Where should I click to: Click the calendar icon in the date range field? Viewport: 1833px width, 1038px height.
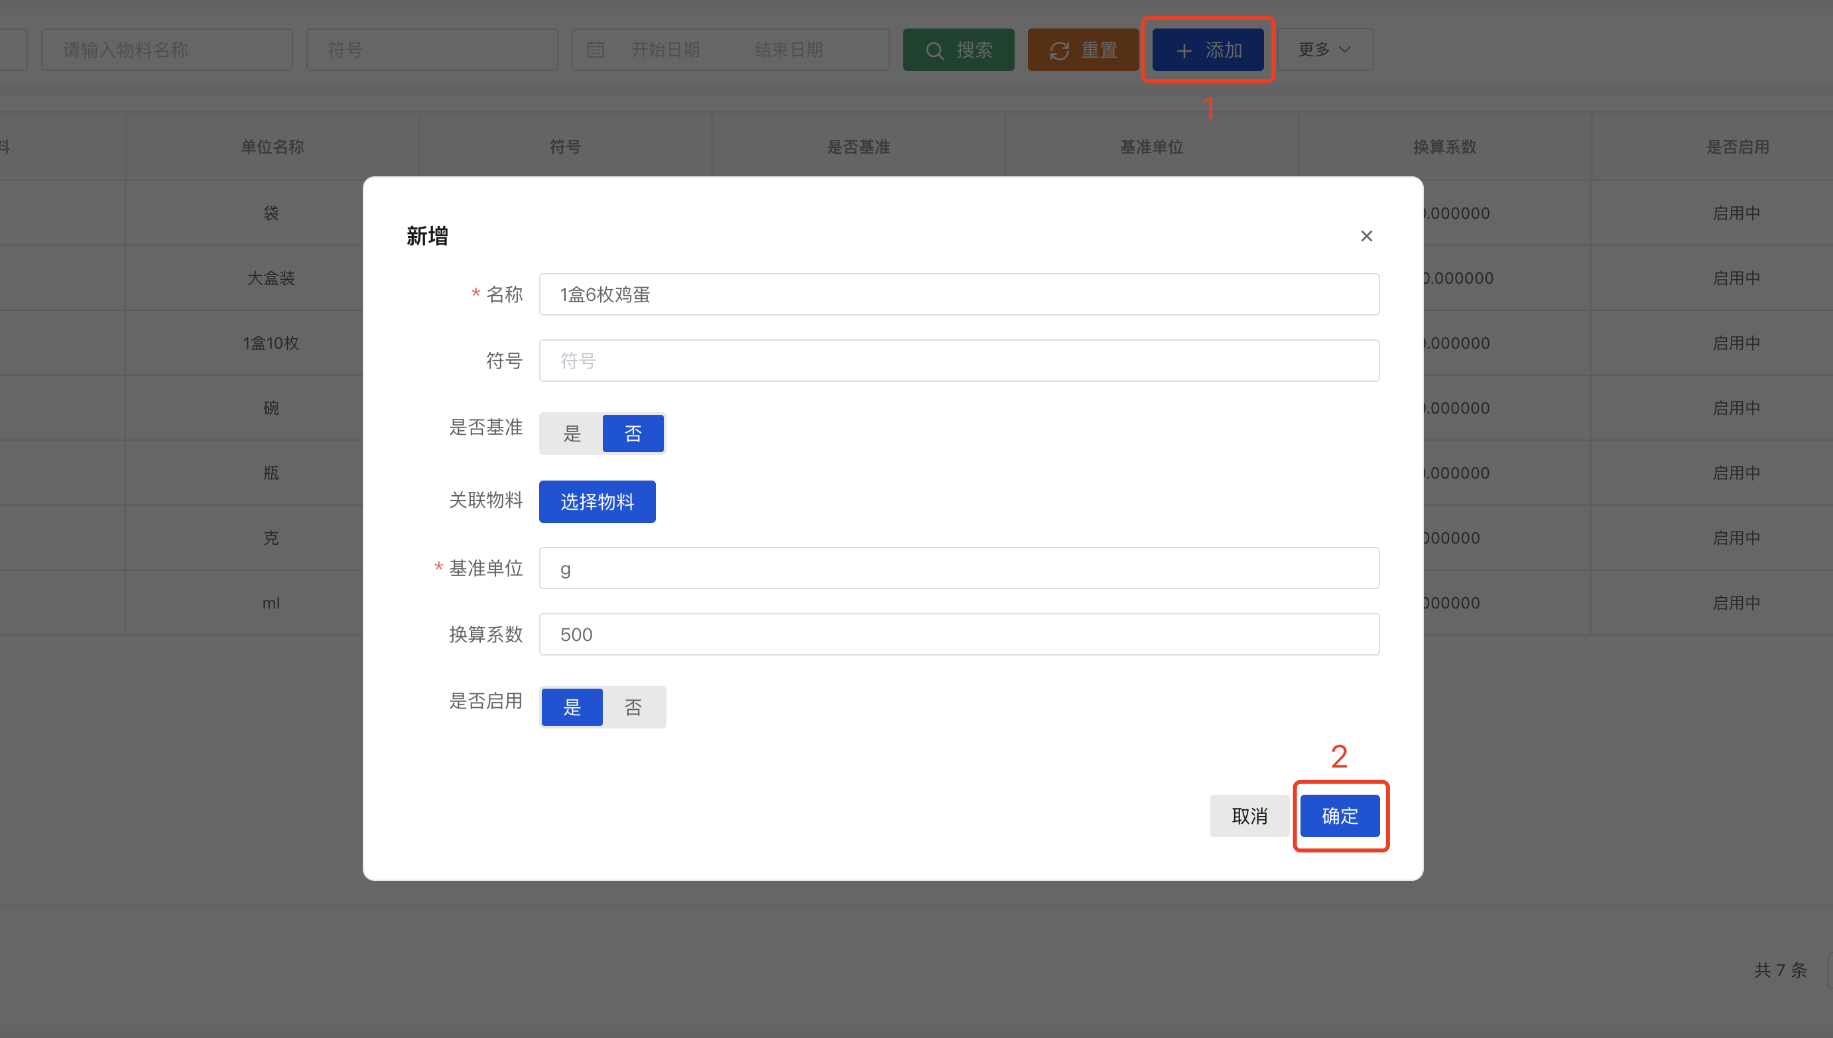coord(596,49)
